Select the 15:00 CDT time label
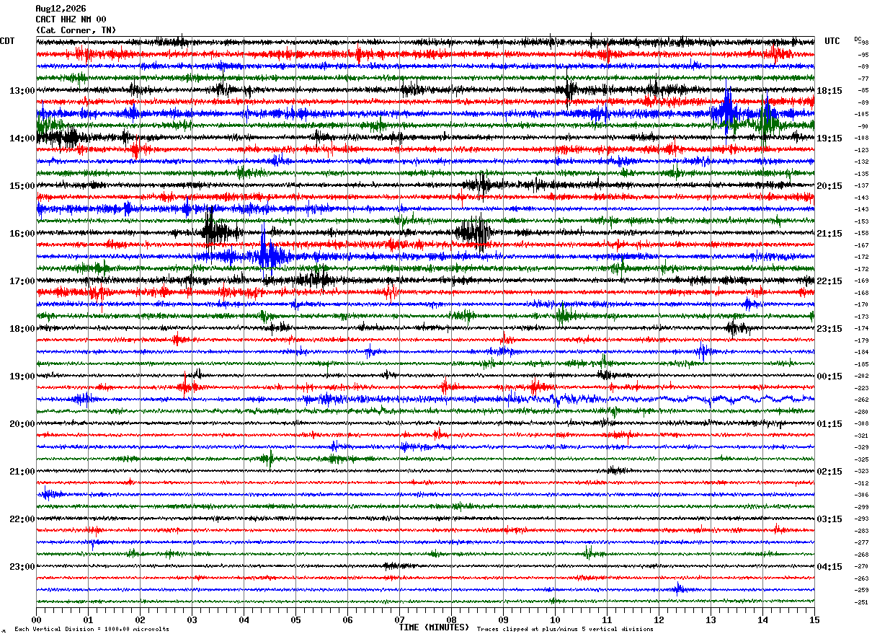Screen dimensions: 872x639 (22, 186)
